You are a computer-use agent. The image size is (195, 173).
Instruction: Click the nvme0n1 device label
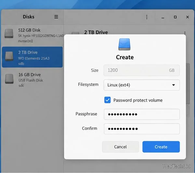tap(25, 41)
